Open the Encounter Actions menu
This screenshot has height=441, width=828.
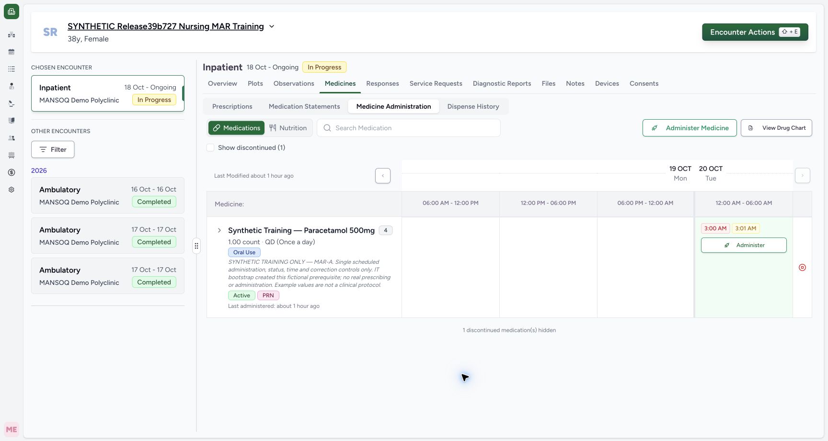pyautogui.click(x=755, y=32)
